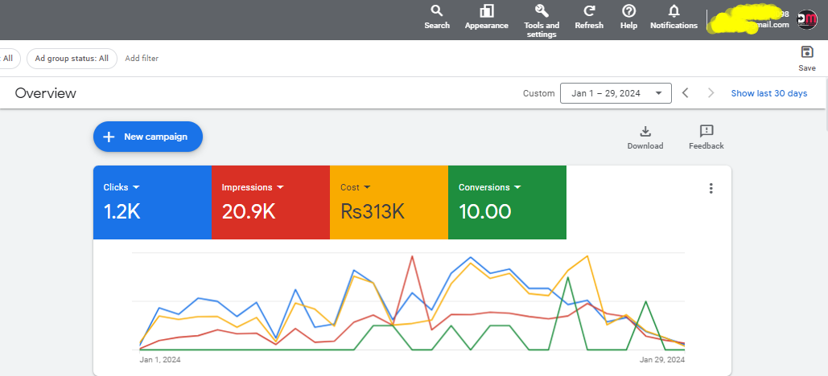Open the date range picker Jan 1 – 29, 2024
This screenshot has width=828, height=376.
click(616, 93)
